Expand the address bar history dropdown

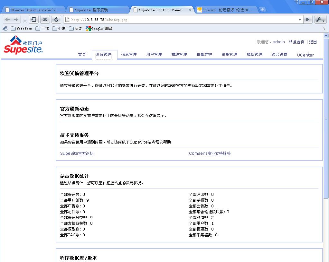click(300, 20)
